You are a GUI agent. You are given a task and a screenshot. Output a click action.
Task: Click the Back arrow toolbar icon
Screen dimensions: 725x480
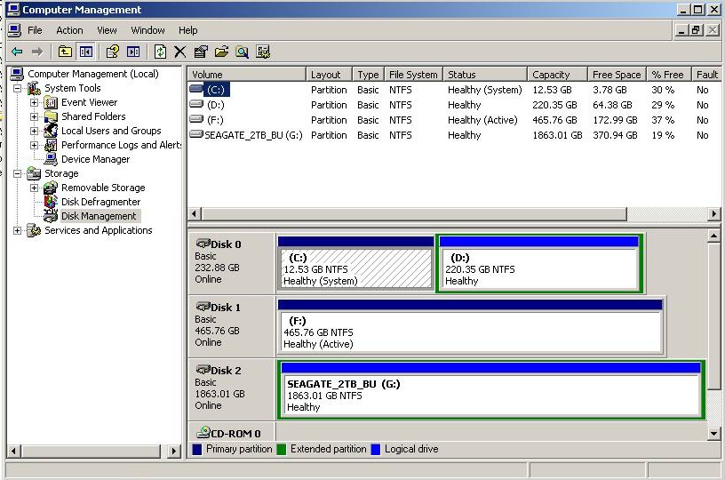[17, 52]
